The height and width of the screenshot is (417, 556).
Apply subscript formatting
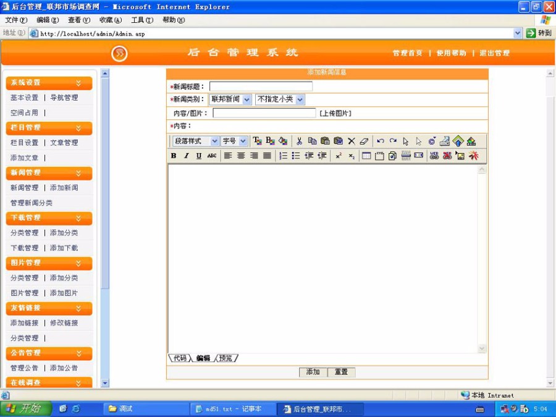click(x=352, y=156)
